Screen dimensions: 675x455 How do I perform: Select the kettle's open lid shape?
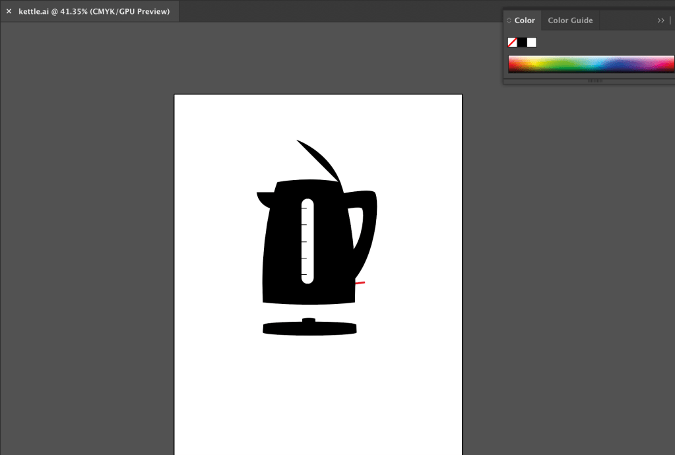tap(320, 158)
